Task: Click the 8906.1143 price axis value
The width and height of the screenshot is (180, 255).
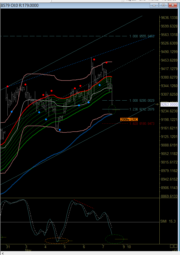Action: click(169, 188)
